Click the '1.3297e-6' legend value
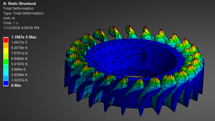This screenshot has width=215, height=121. [x=19, y=80]
